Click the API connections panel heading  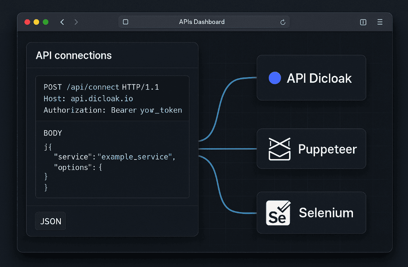tap(74, 55)
